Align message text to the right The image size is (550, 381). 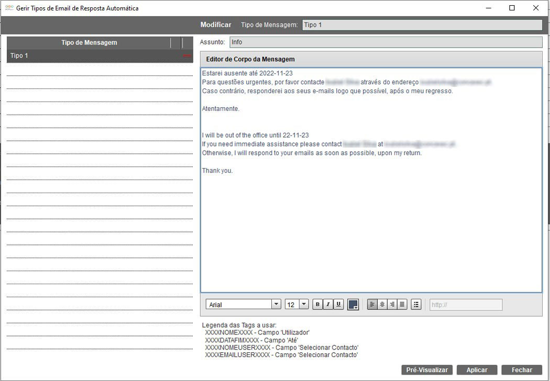pos(392,305)
